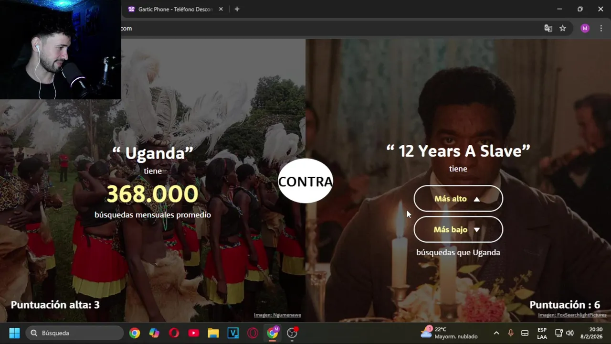Open Microsoft Copilot from the taskbar

point(154,333)
